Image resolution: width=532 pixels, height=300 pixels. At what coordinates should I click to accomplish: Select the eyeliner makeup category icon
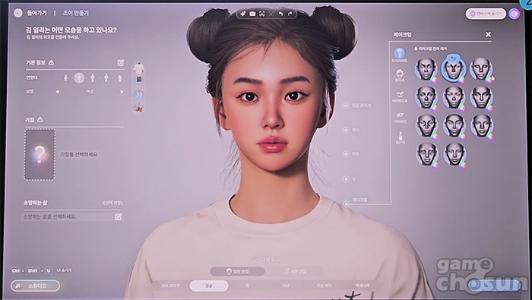(400, 117)
